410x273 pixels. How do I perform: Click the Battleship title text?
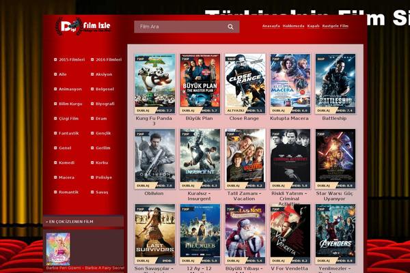pos(334,118)
